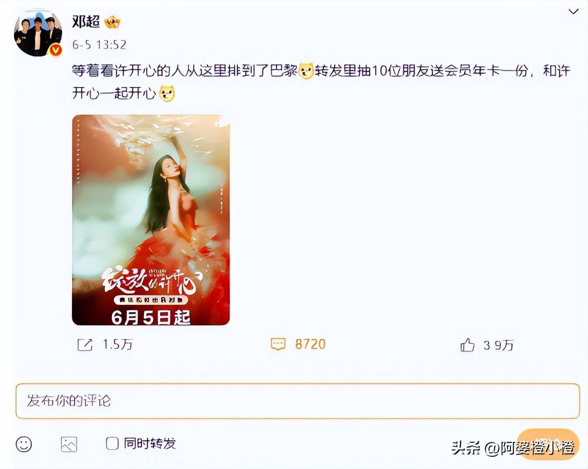Click the 6-5 13:52 timestamp
The width and height of the screenshot is (588, 469).
click(x=99, y=45)
